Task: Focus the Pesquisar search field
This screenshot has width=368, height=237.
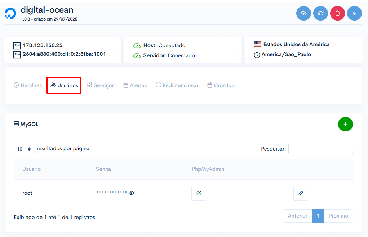Action: tap(320, 149)
